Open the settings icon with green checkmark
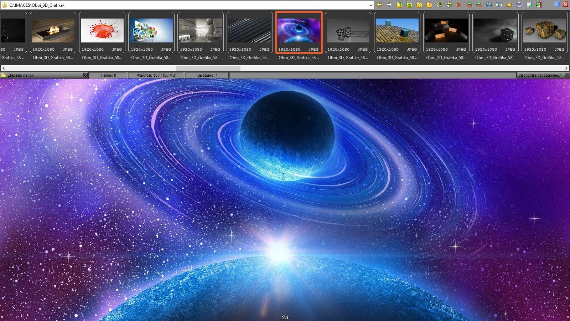 point(529,5)
